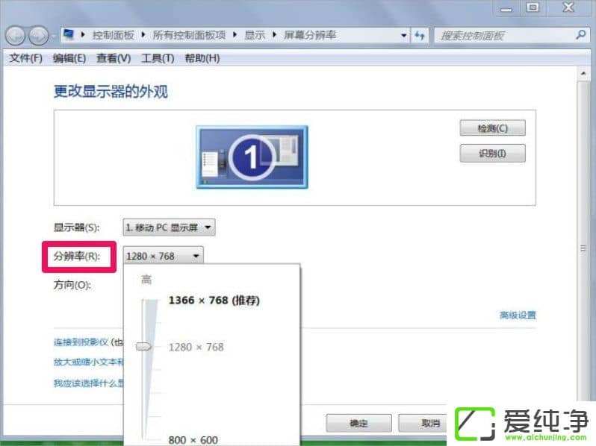The height and width of the screenshot is (446, 596).
Task: Click the vertical scrollbar up arrow
Action: click(x=583, y=73)
